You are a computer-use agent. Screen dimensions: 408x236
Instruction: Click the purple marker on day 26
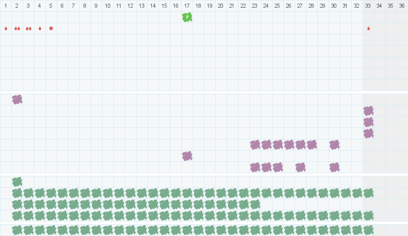point(289,144)
